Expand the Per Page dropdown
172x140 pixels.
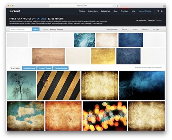point(156,29)
